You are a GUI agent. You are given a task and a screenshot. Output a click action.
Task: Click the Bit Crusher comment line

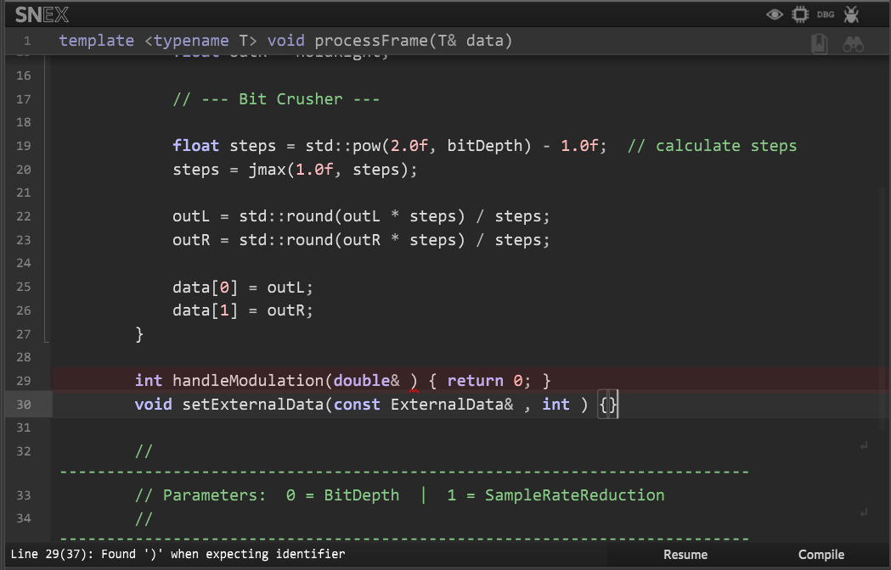click(x=275, y=99)
